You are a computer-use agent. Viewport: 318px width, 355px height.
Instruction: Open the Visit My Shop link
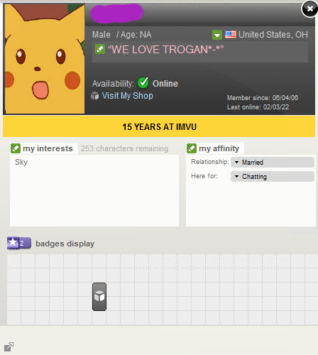coord(128,96)
